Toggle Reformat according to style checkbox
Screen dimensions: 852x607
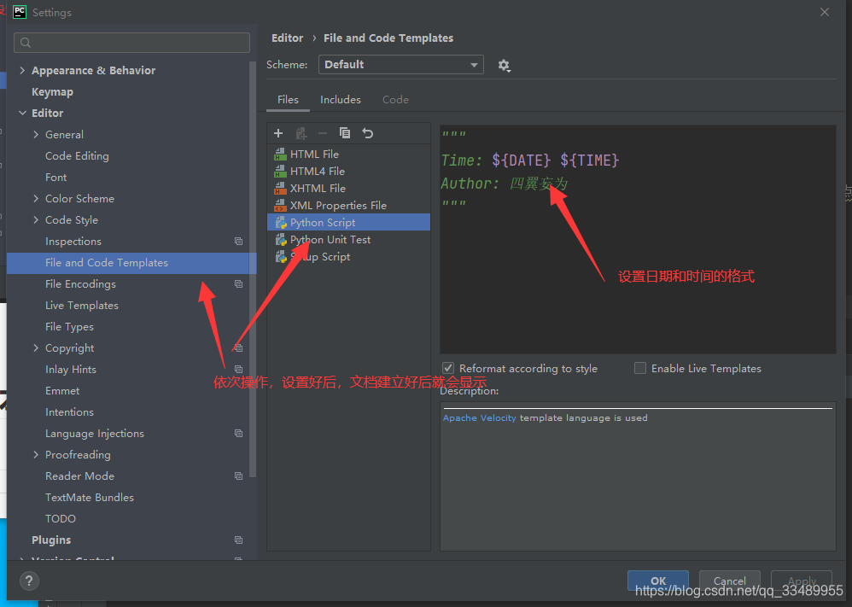click(x=448, y=369)
